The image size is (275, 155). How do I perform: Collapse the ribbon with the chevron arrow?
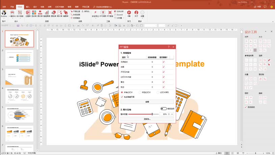tap(273, 22)
